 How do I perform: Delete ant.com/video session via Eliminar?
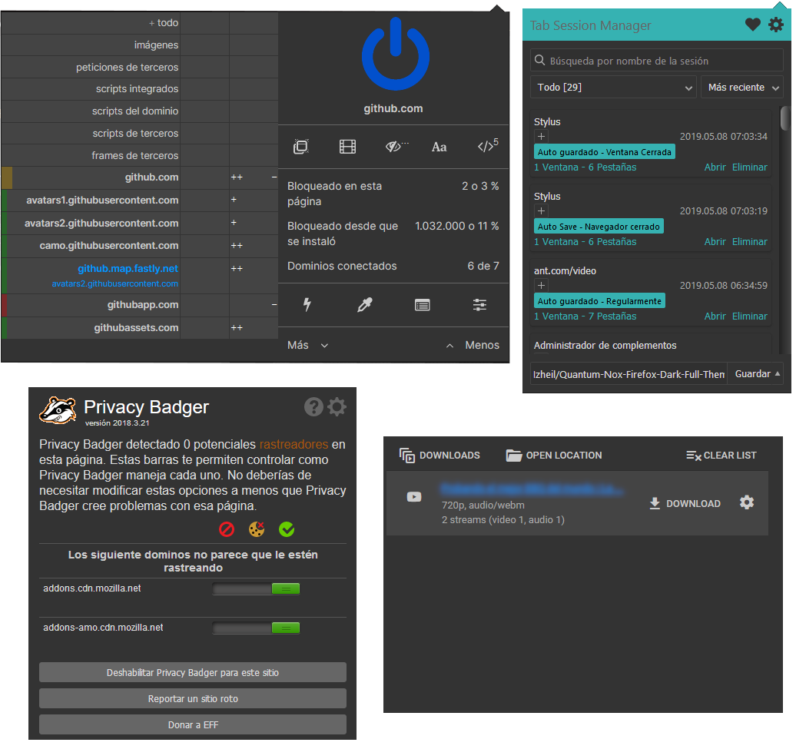pyautogui.click(x=749, y=317)
